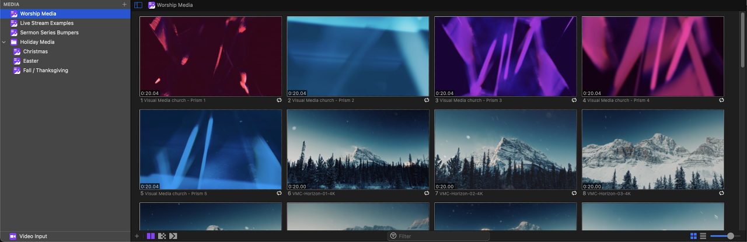Screen dimensions: 747x242
Task: Select the Holiday Media folder
Action: tap(65, 42)
